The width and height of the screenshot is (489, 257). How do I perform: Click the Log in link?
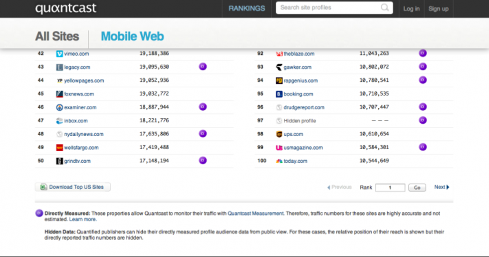click(x=411, y=8)
